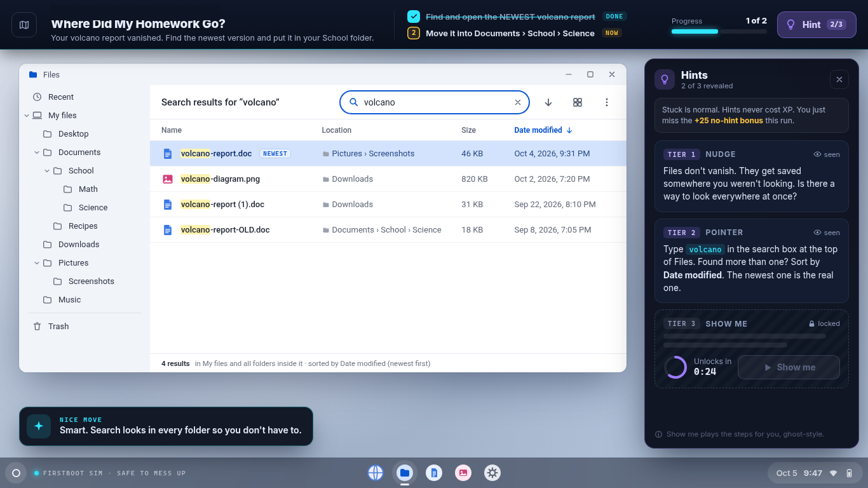
Task: Clear the volcano search text
Action: point(517,102)
